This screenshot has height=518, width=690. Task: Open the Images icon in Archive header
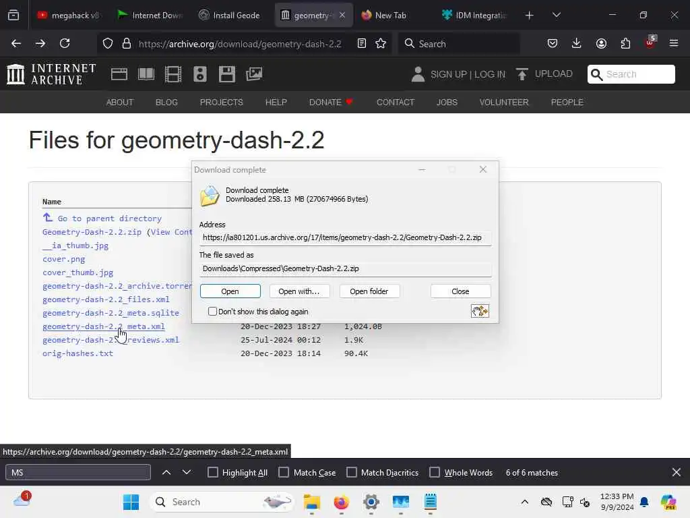(254, 74)
